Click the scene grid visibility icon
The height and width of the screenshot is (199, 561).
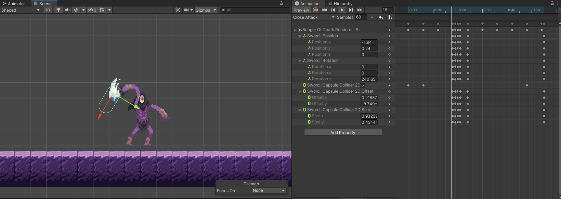[102, 10]
